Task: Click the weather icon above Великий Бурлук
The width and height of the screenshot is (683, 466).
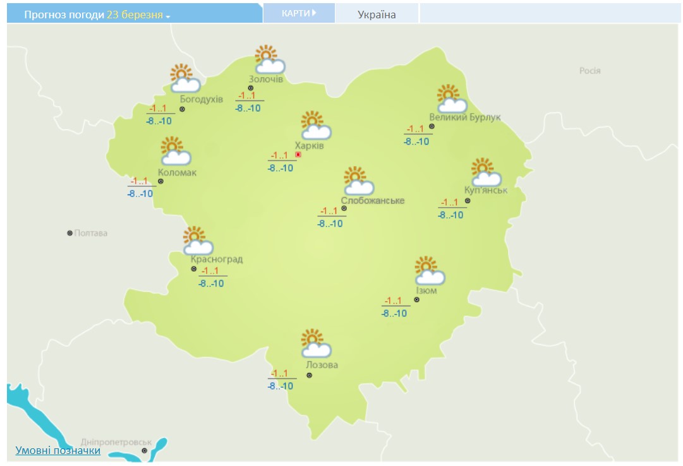Action: [x=452, y=99]
